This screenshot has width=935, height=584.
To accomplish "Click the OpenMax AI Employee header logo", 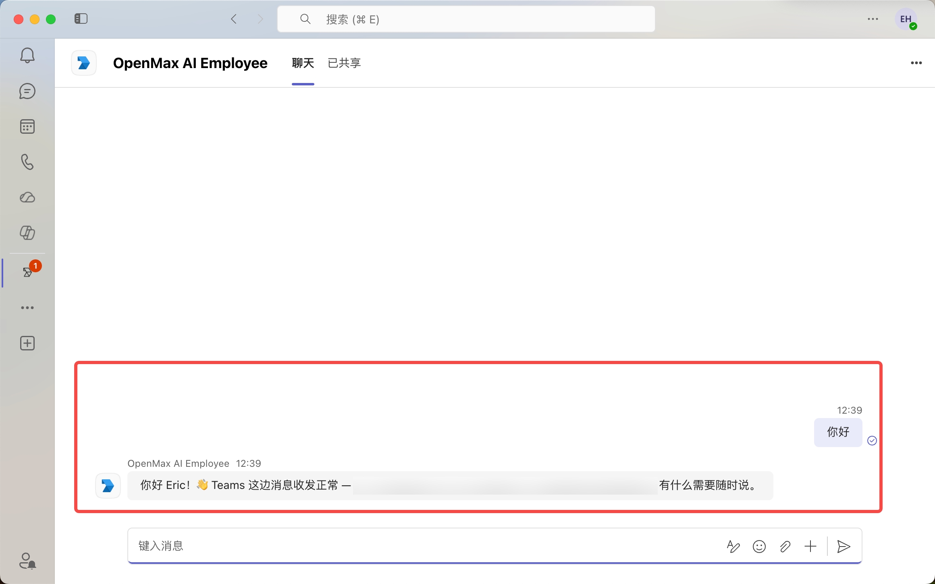I will pyautogui.click(x=84, y=63).
